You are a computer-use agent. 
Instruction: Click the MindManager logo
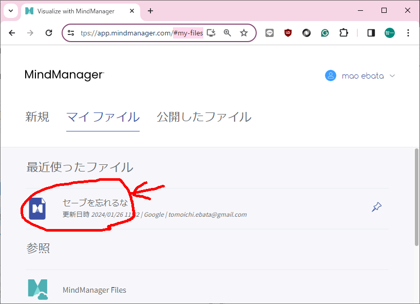(x=64, y=75)
